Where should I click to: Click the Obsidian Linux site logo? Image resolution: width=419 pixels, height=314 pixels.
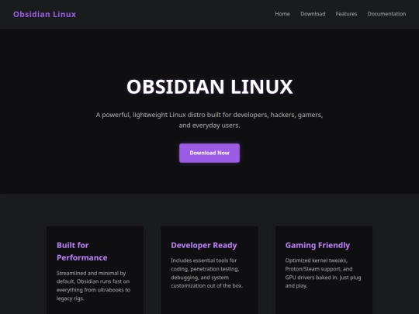45,14
